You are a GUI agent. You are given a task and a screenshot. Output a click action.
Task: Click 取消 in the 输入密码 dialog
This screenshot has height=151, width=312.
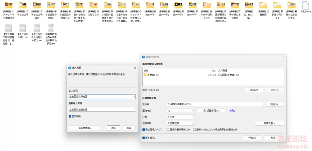click(129, 128)
